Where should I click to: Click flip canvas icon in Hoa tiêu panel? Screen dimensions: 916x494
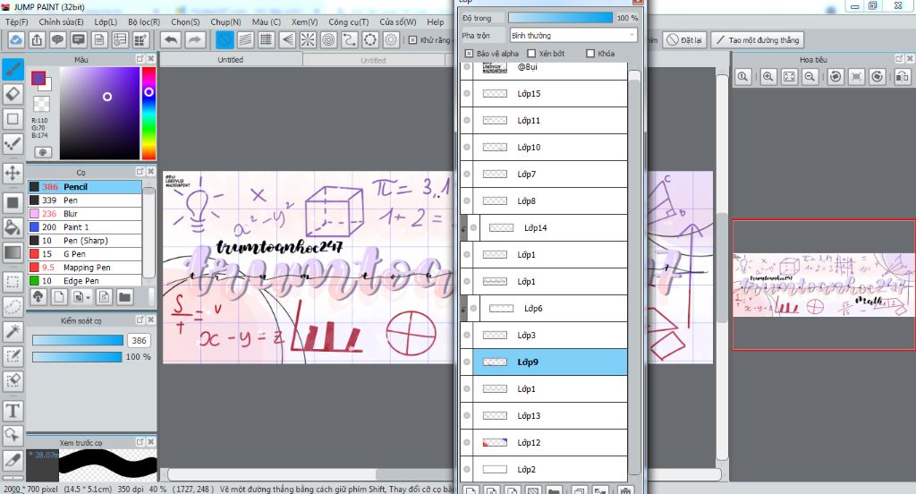click(902, 77)
